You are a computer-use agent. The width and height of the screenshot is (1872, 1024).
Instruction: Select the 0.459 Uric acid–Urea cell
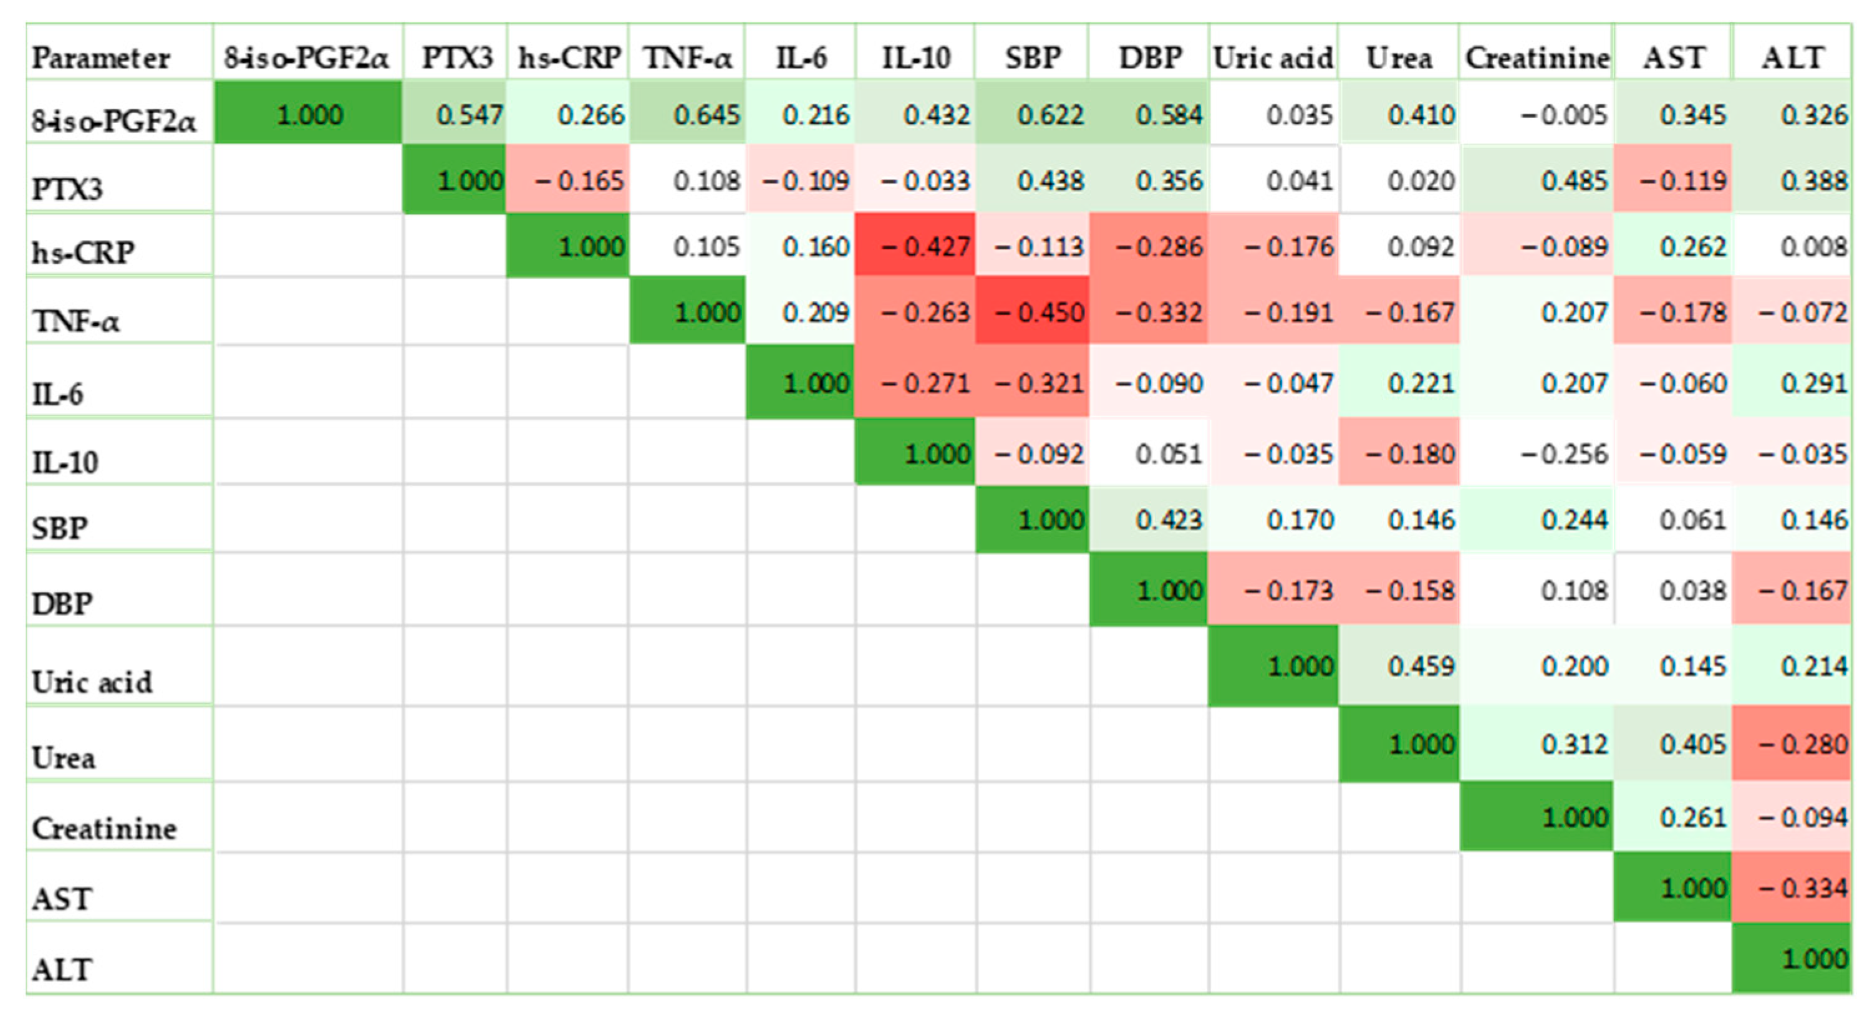click(x=1400, y=665)
